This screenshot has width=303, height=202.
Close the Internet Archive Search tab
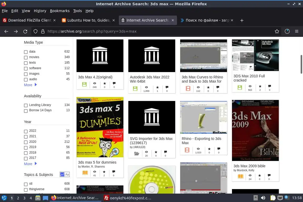[x=173, y=20]
